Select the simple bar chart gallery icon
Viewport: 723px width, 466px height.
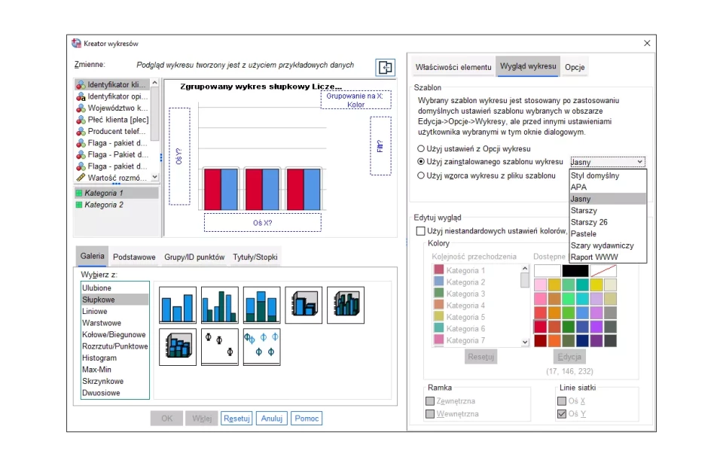(178, 305)
